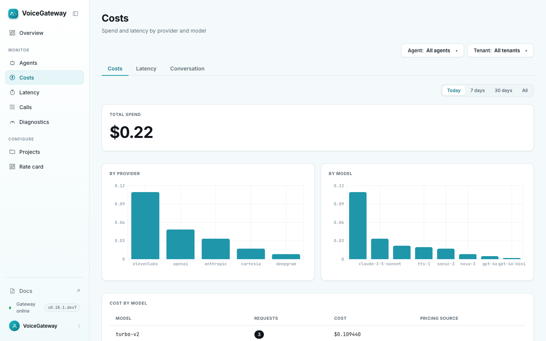Click the requests badge showing 3
The width and height of the screenshot is (546, 341).
click(259, 335)
